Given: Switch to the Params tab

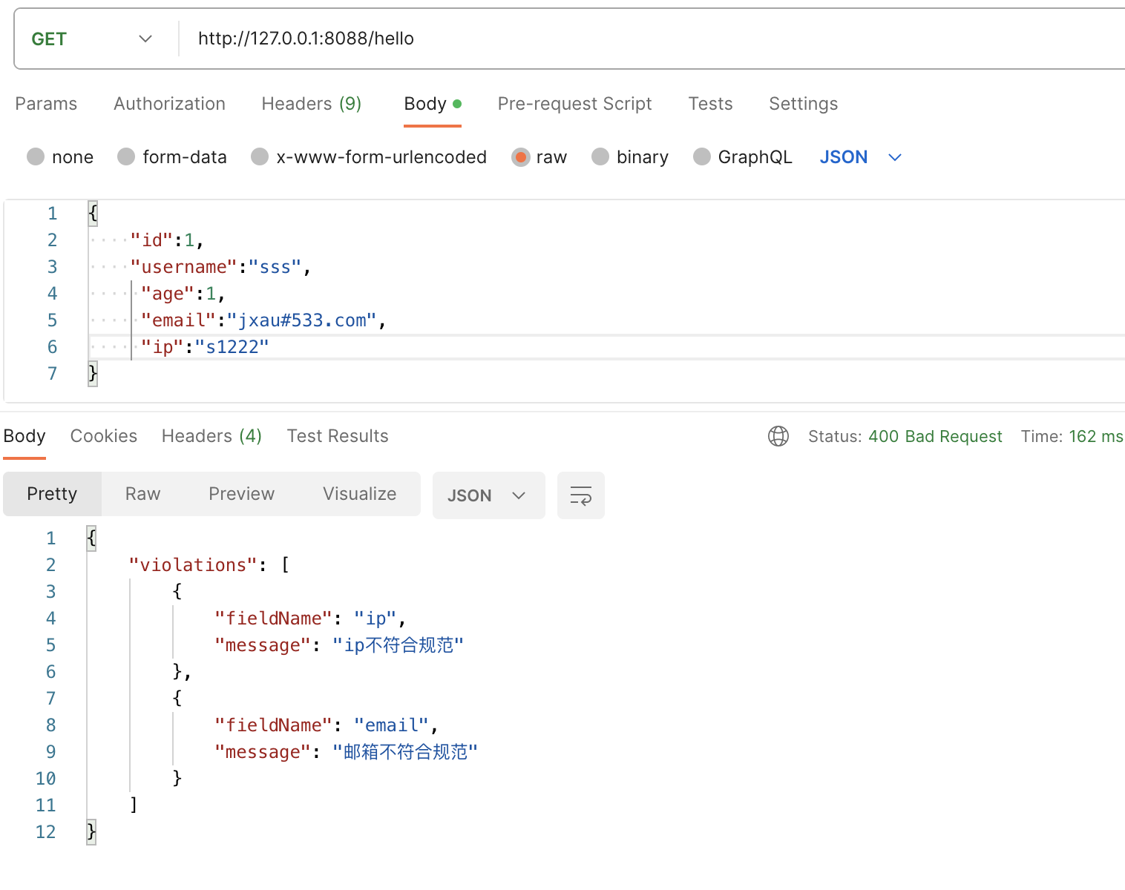Looking at the screenshot, I should click(x=46, y=104).
